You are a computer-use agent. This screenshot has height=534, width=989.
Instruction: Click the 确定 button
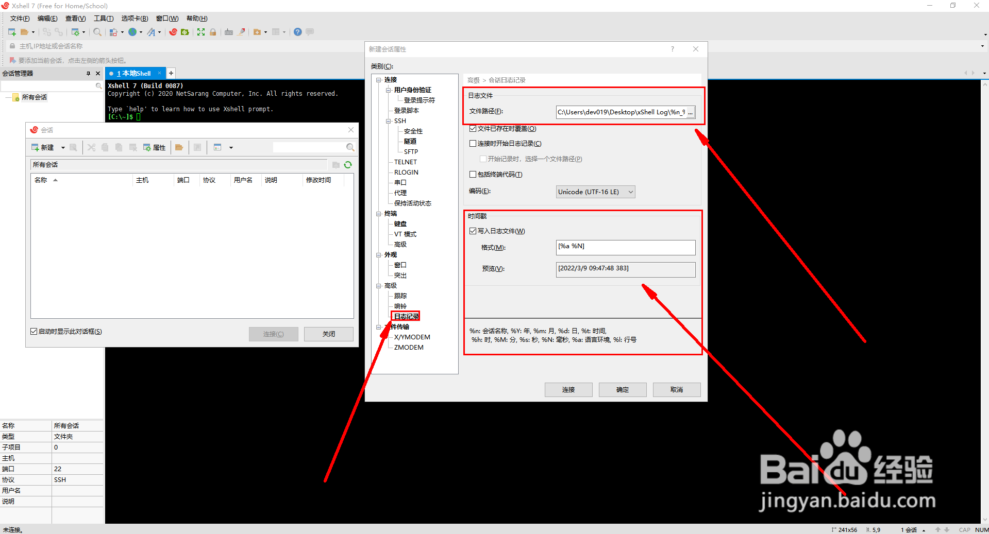tap(623, 390)
